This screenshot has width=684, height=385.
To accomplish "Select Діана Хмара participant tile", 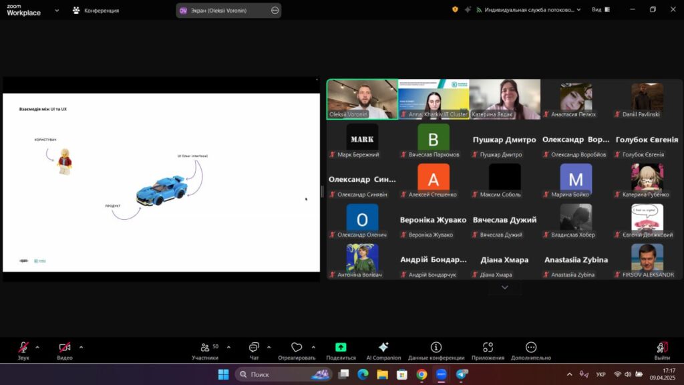I will tap(505, 260).
